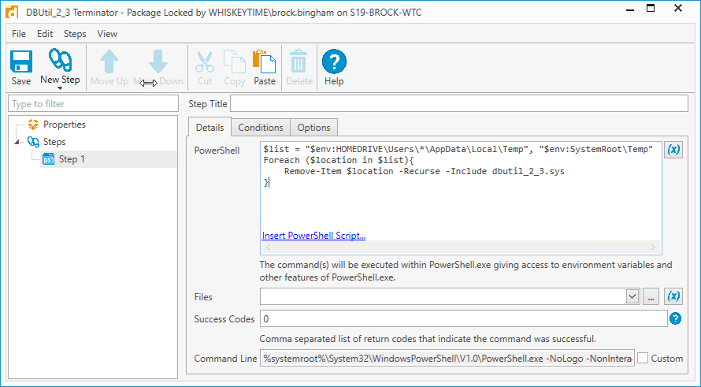This screenshot has height=387, width=701.
Task: Click the browse (...) button for Files
Action: pos(651,296)
